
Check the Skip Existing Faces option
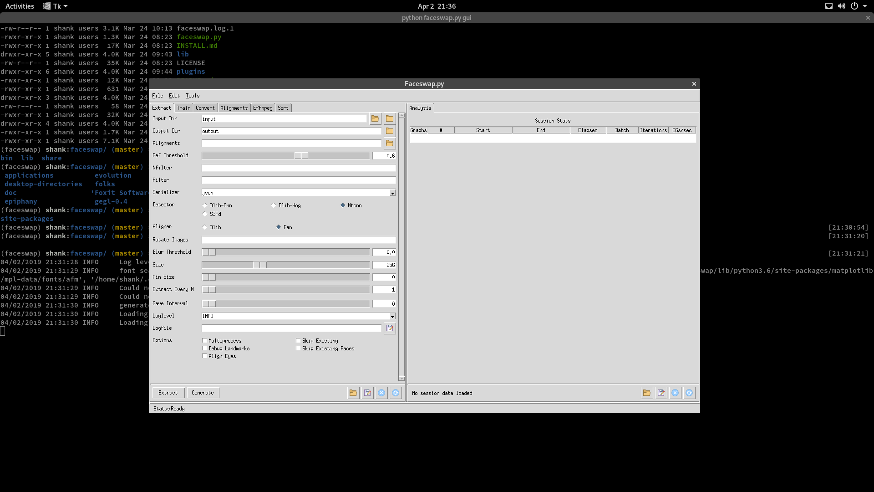point(299,348)
